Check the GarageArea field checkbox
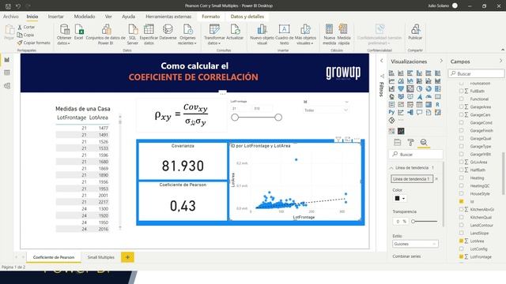Image resolution: width=506 pixels, height=284 pixels. [x=461, y=107]
